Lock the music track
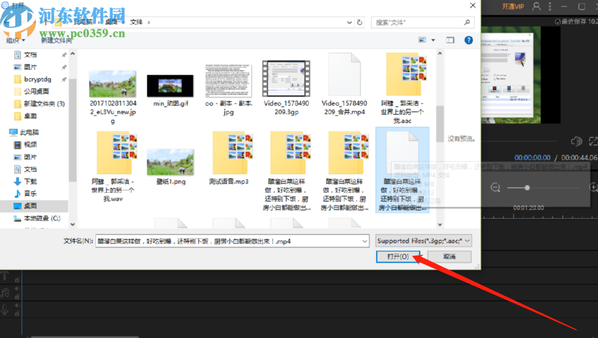This screenshot has height=338, width=598. click(x=17, y=296)
